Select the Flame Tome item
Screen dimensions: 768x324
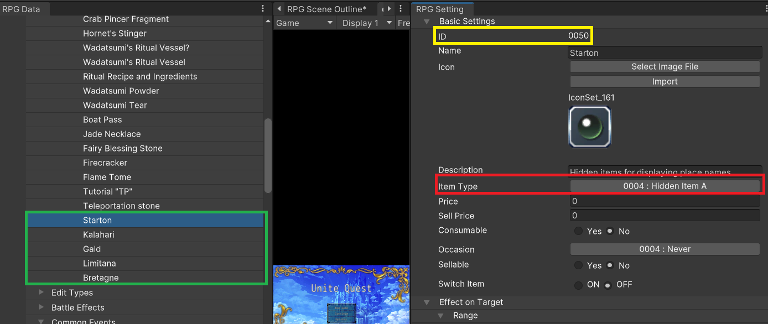coord(145,177)
